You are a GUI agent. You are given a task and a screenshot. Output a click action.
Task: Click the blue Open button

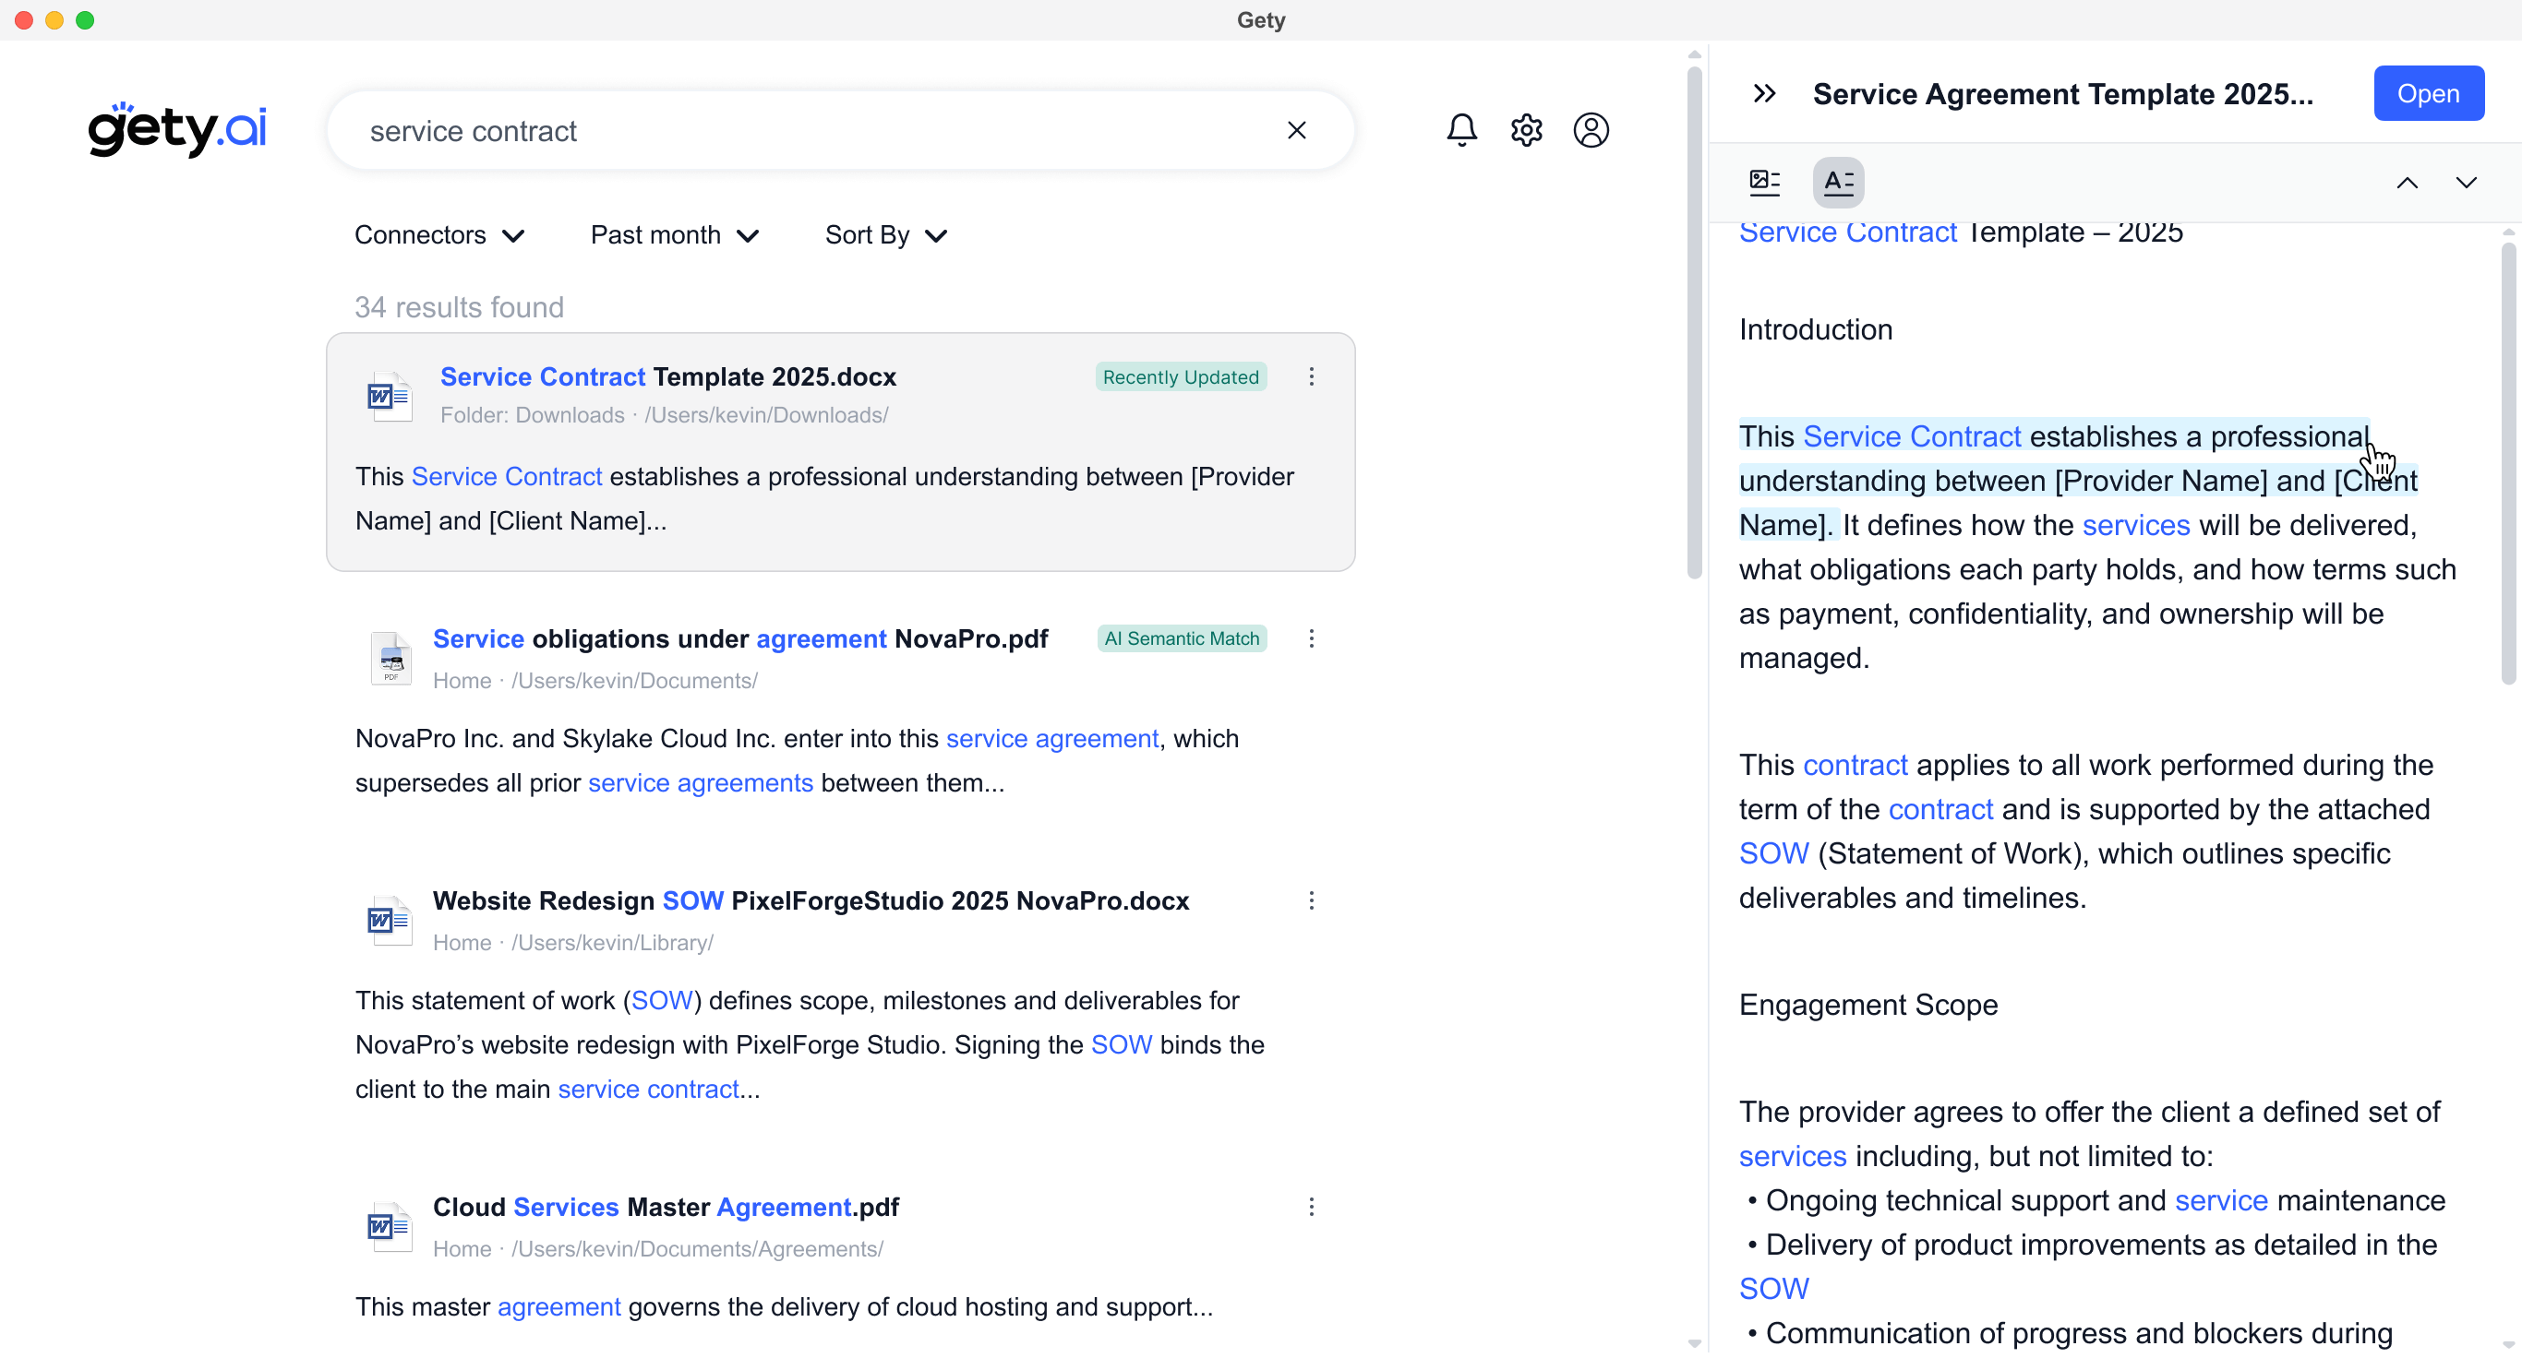(2427, 94)
